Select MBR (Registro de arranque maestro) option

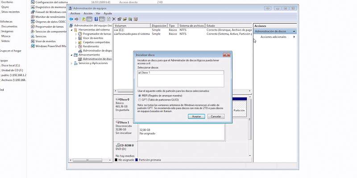coord(140,96)
